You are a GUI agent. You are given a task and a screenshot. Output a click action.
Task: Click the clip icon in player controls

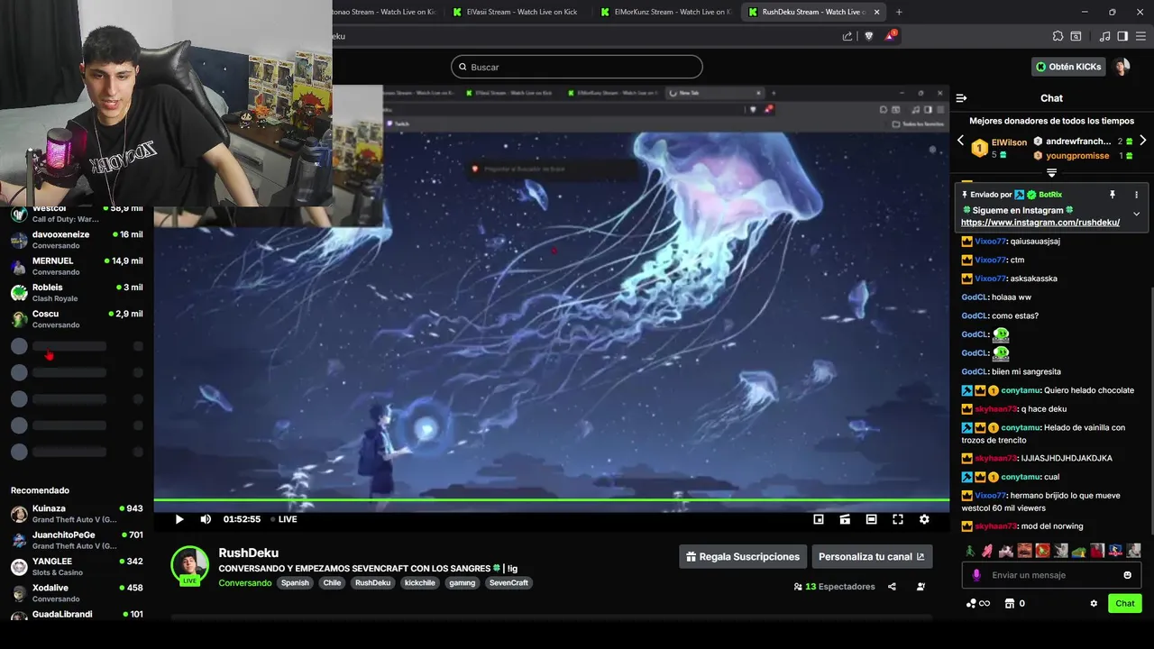pyautogui.click(x=845, y=519)
